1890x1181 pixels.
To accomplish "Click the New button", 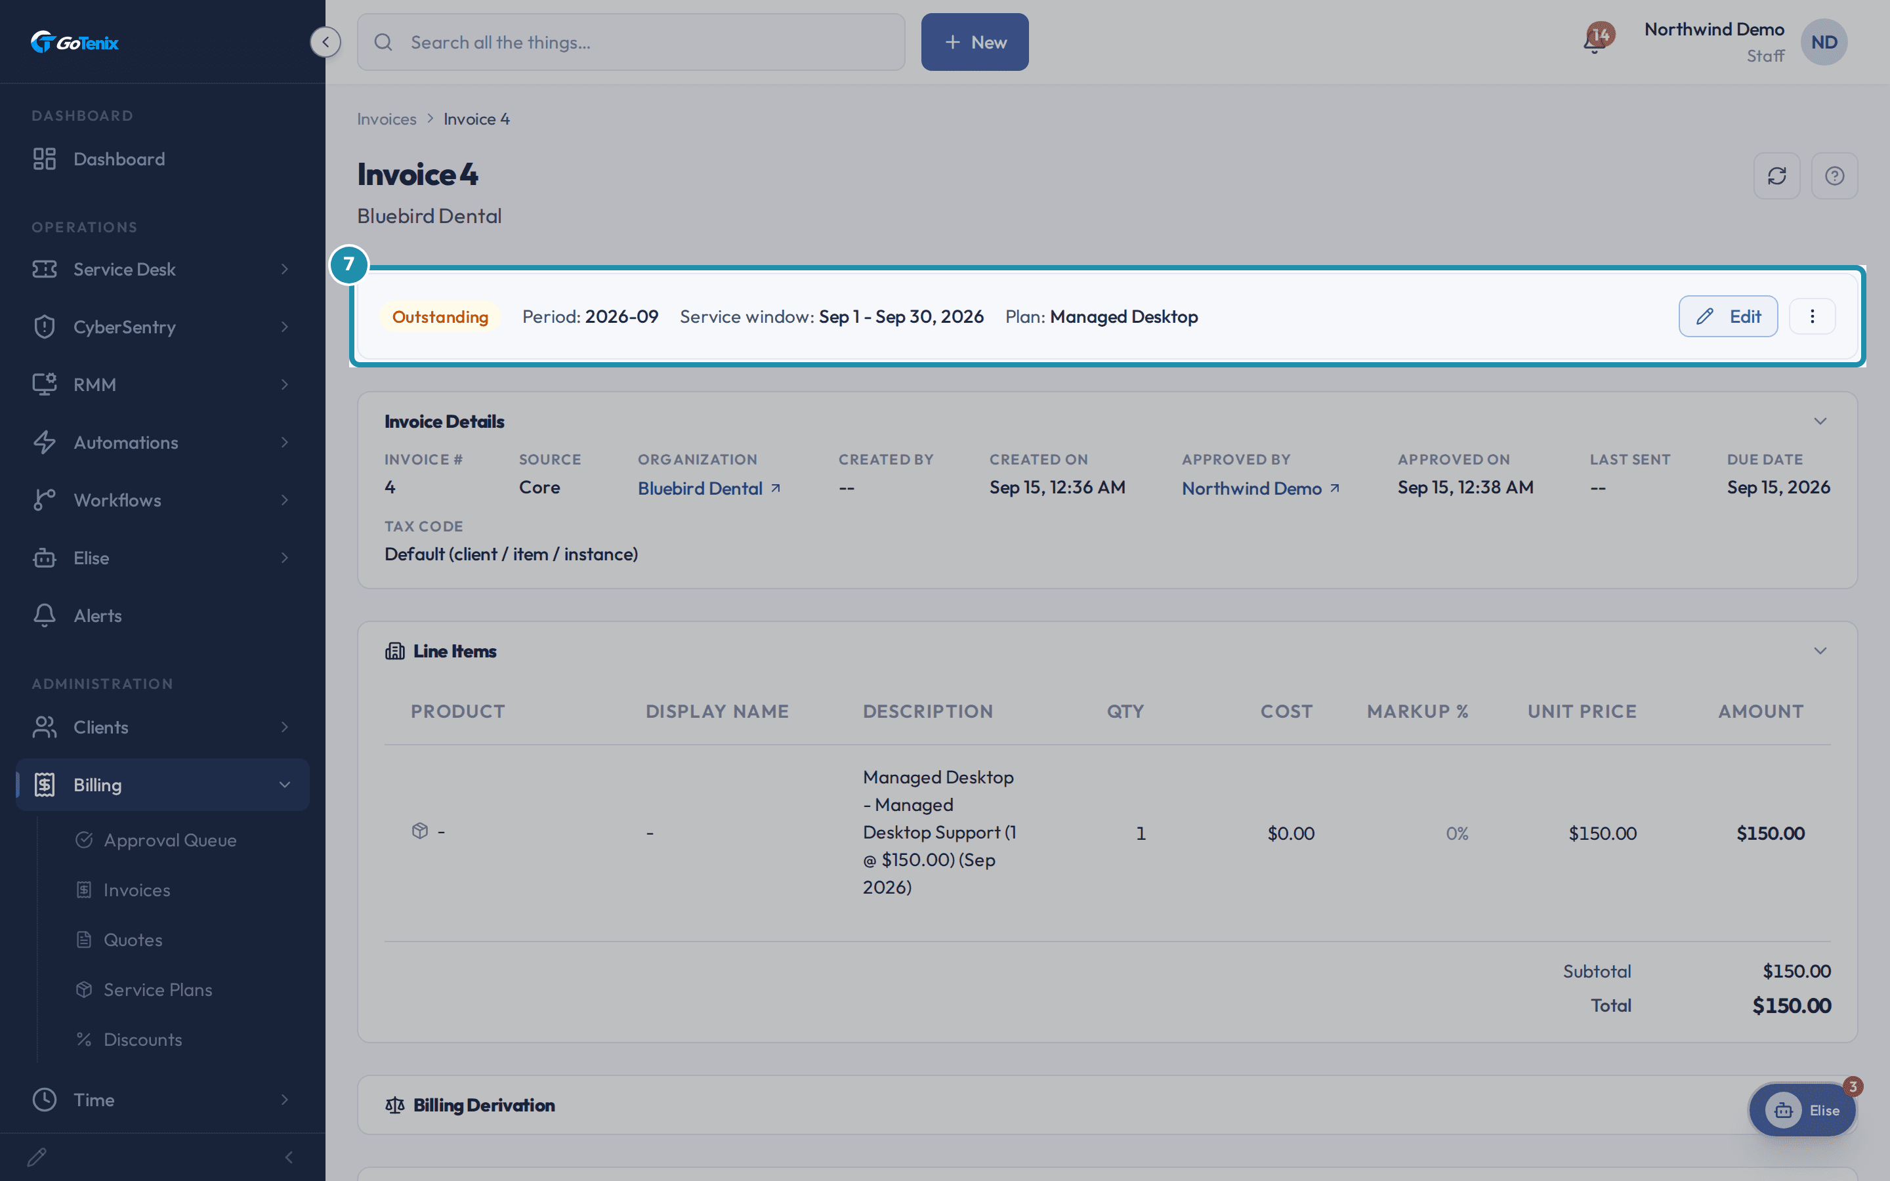I will pyautogui.click(x=975, y=42).
